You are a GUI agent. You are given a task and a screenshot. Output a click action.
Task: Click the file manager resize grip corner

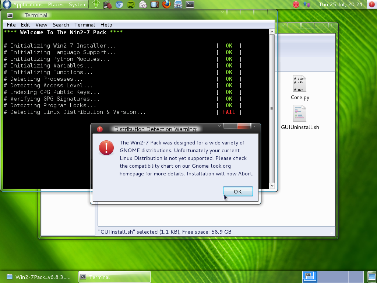click(x=332, y=233)
